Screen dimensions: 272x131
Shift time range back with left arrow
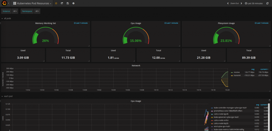click(228, 3)
